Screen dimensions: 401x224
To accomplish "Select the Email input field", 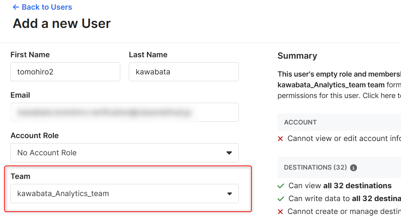I will point(124,112).
